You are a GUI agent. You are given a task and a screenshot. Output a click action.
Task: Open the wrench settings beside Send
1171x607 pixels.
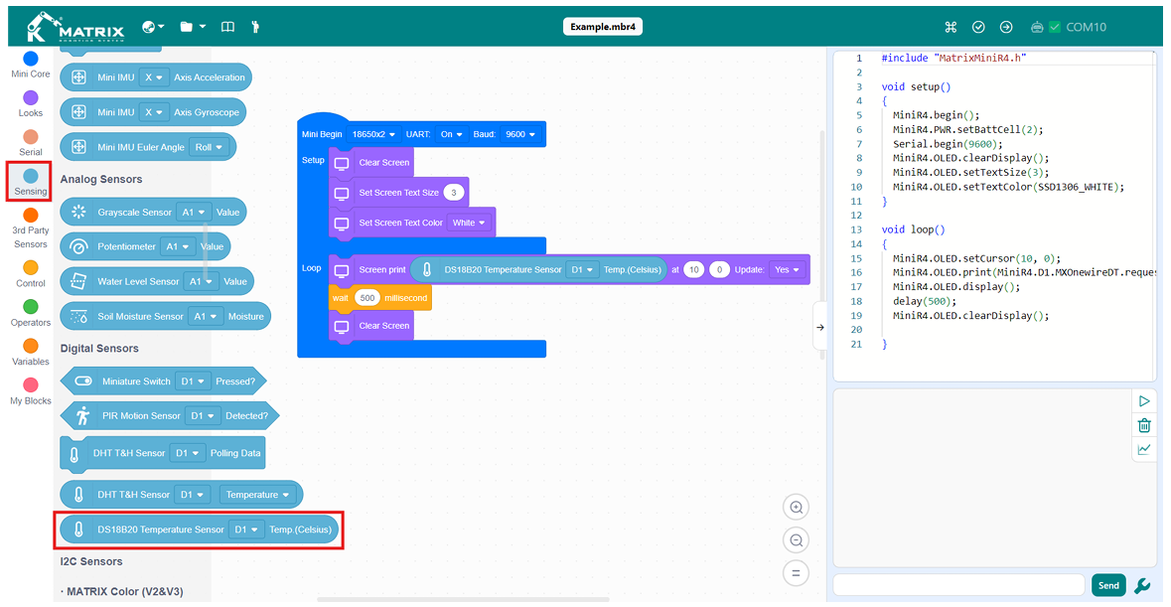point(1142,586)
